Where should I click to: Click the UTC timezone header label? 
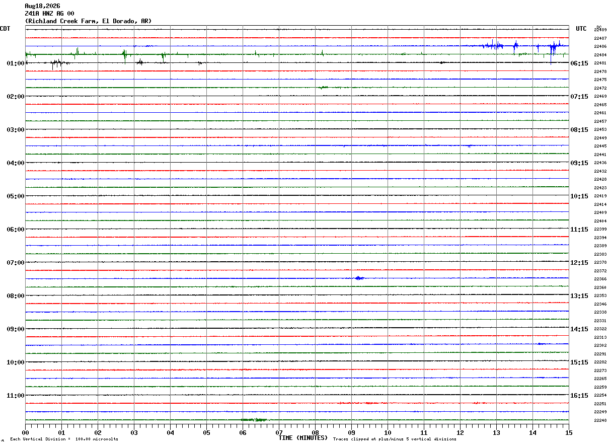[x=581, y=29]
